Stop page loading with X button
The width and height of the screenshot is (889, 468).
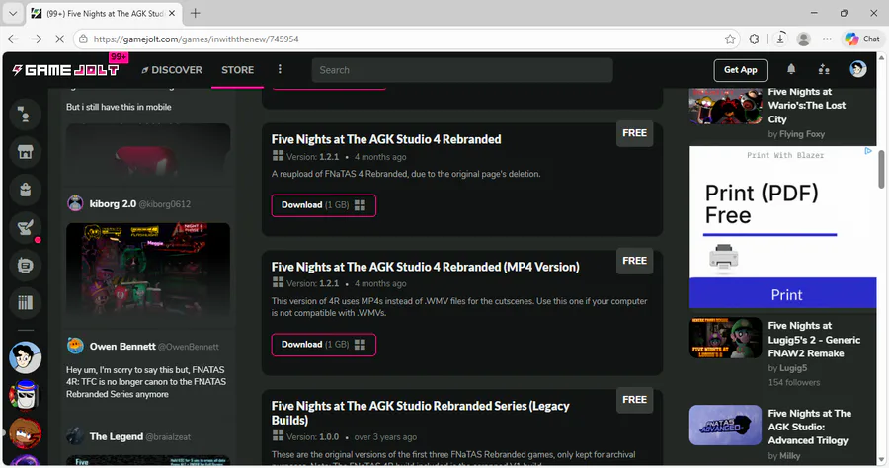pyautogui.click(x=61, y=39)
